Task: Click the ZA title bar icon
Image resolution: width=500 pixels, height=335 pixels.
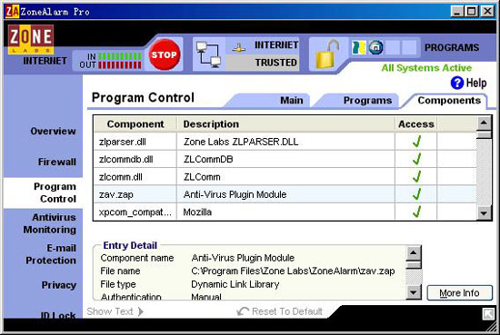Action: click(x=12, y=12)
